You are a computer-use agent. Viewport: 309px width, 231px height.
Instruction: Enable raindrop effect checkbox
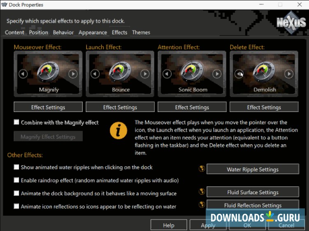click(16, 180)
